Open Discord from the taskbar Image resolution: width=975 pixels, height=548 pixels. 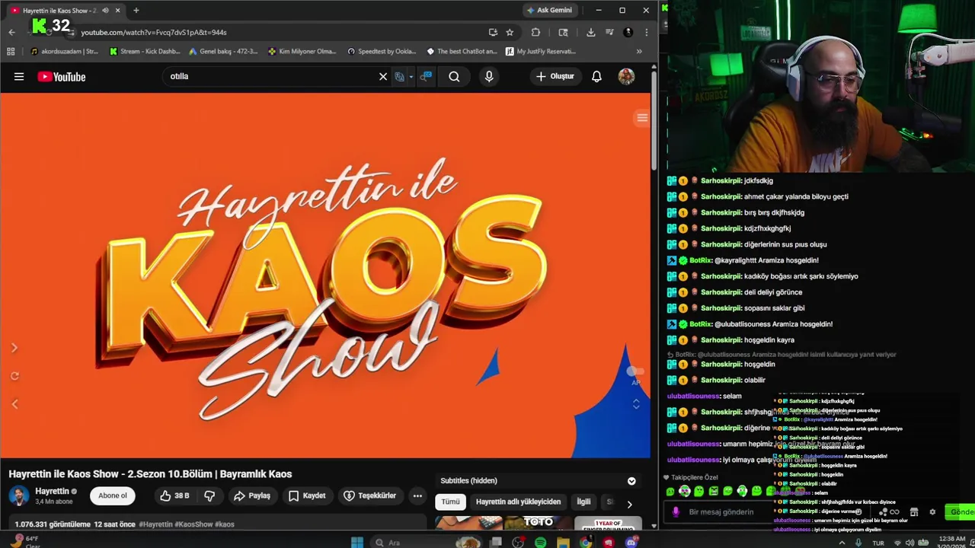[631, 542]
